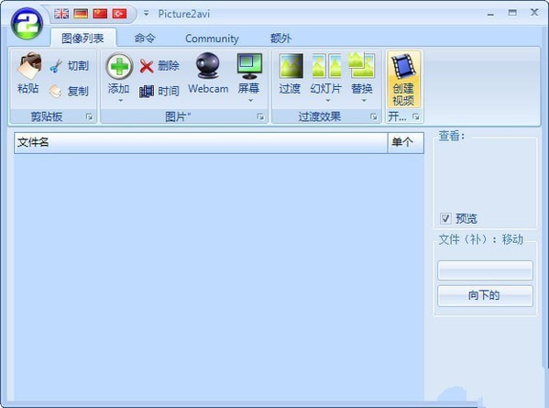Click the 过渡 transition image icon
The image size is (549, 408).
click(x=291, y=66)
